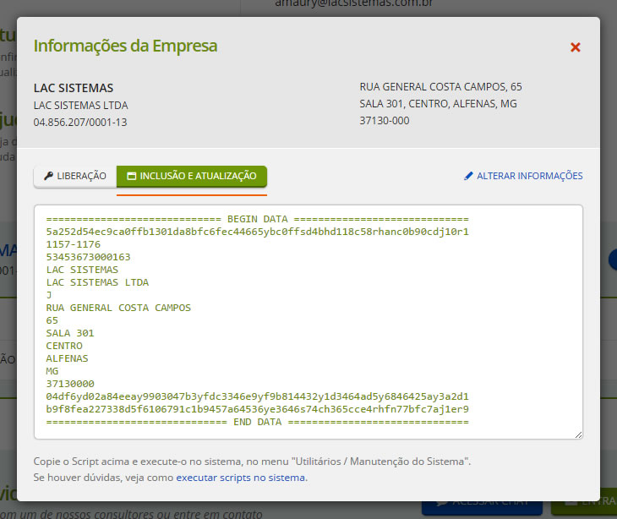Click inside the script data text area
This screenshot has width=617, height=519.
[308, 321]
